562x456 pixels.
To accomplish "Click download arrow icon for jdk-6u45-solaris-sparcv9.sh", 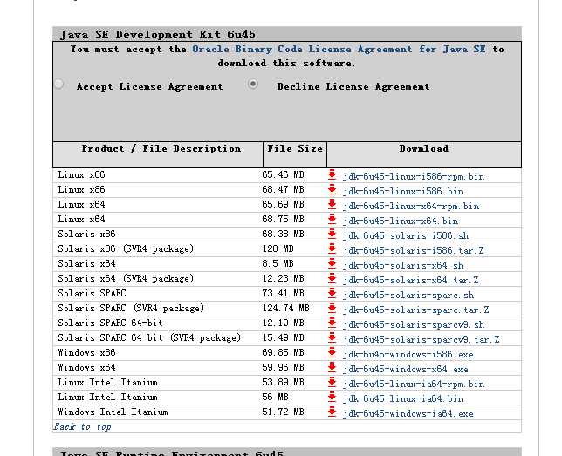I will pyautogui.click(x=332, y=323).
